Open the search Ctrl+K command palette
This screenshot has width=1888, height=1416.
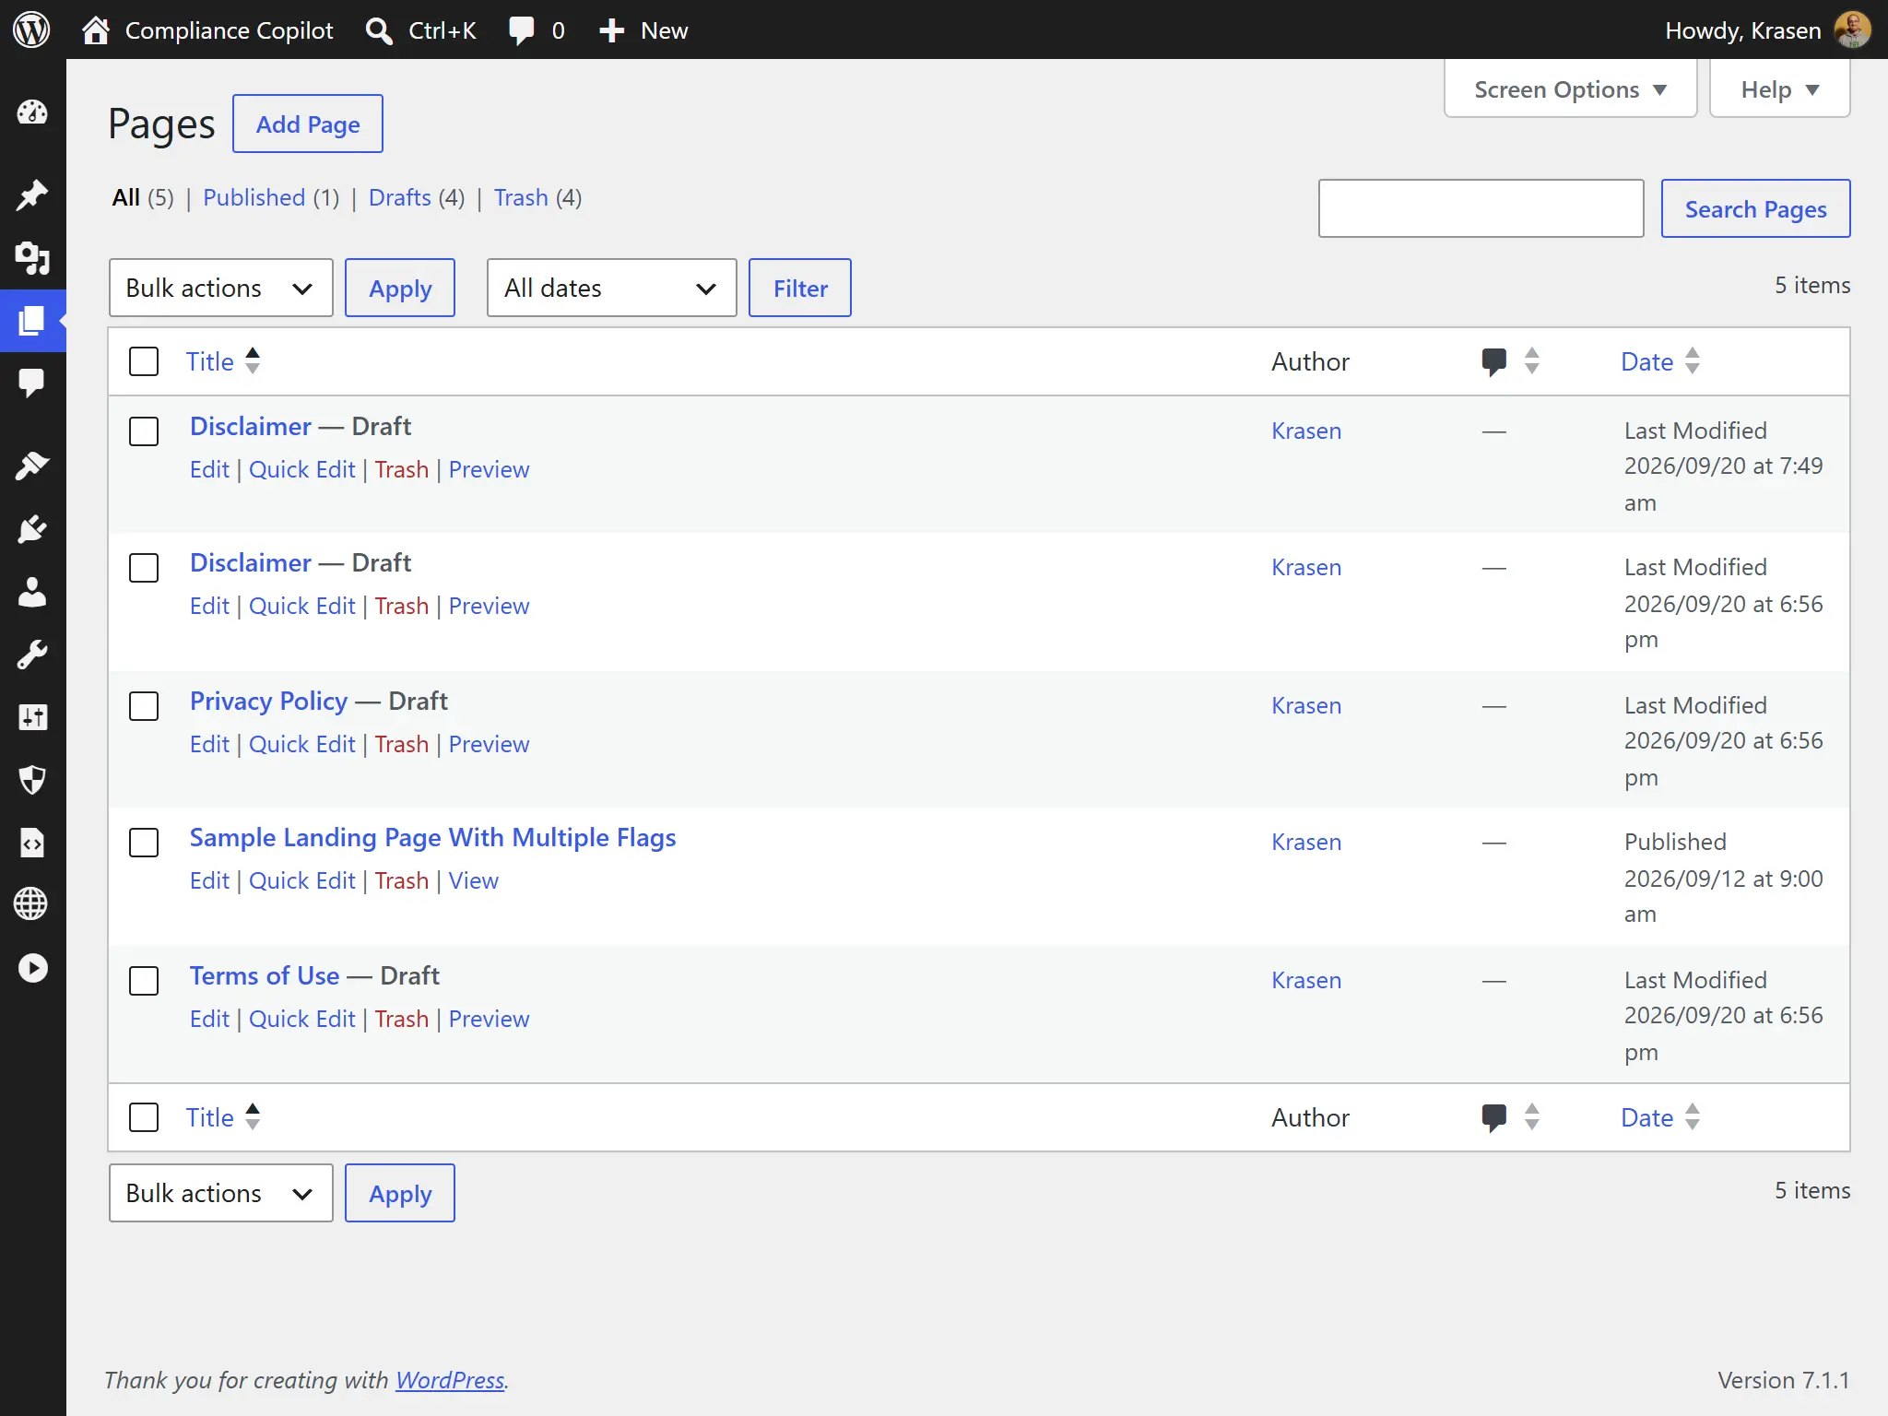tap(420, 30)
